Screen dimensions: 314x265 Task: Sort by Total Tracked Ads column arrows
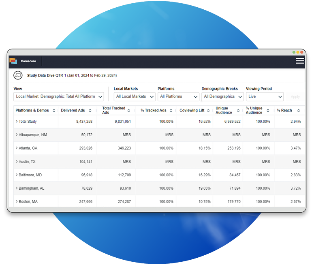[x=129, y=111]
